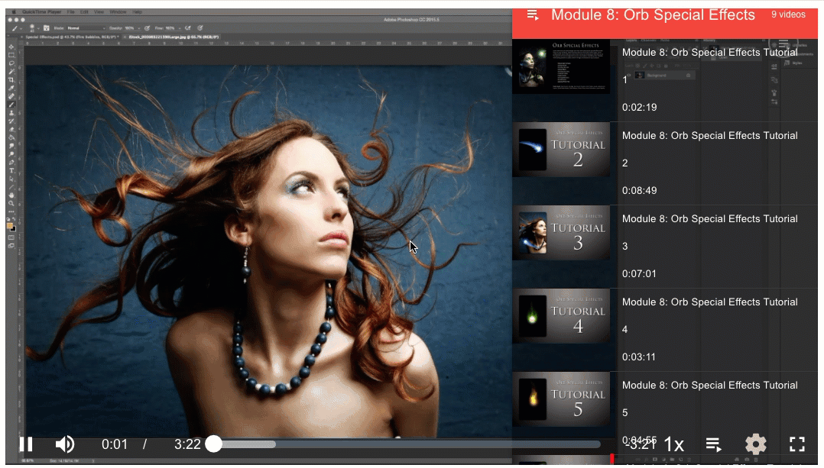Select the Dodge tool
824x468 pixels.
coord(11,154)
